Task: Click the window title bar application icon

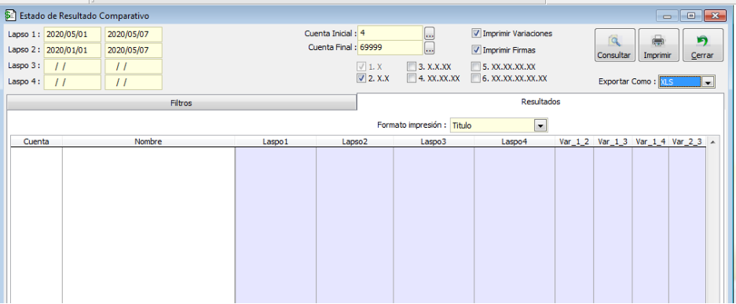Action: coord(10,16)
